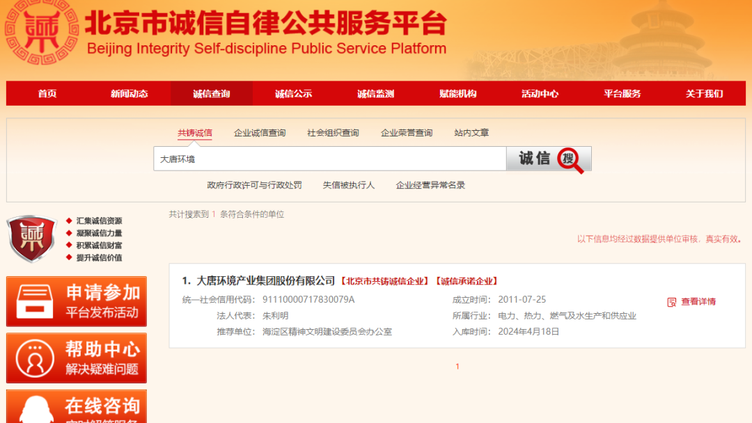Select the 赋能机构 menu item
752x423 pixels.
pos(457,94)
